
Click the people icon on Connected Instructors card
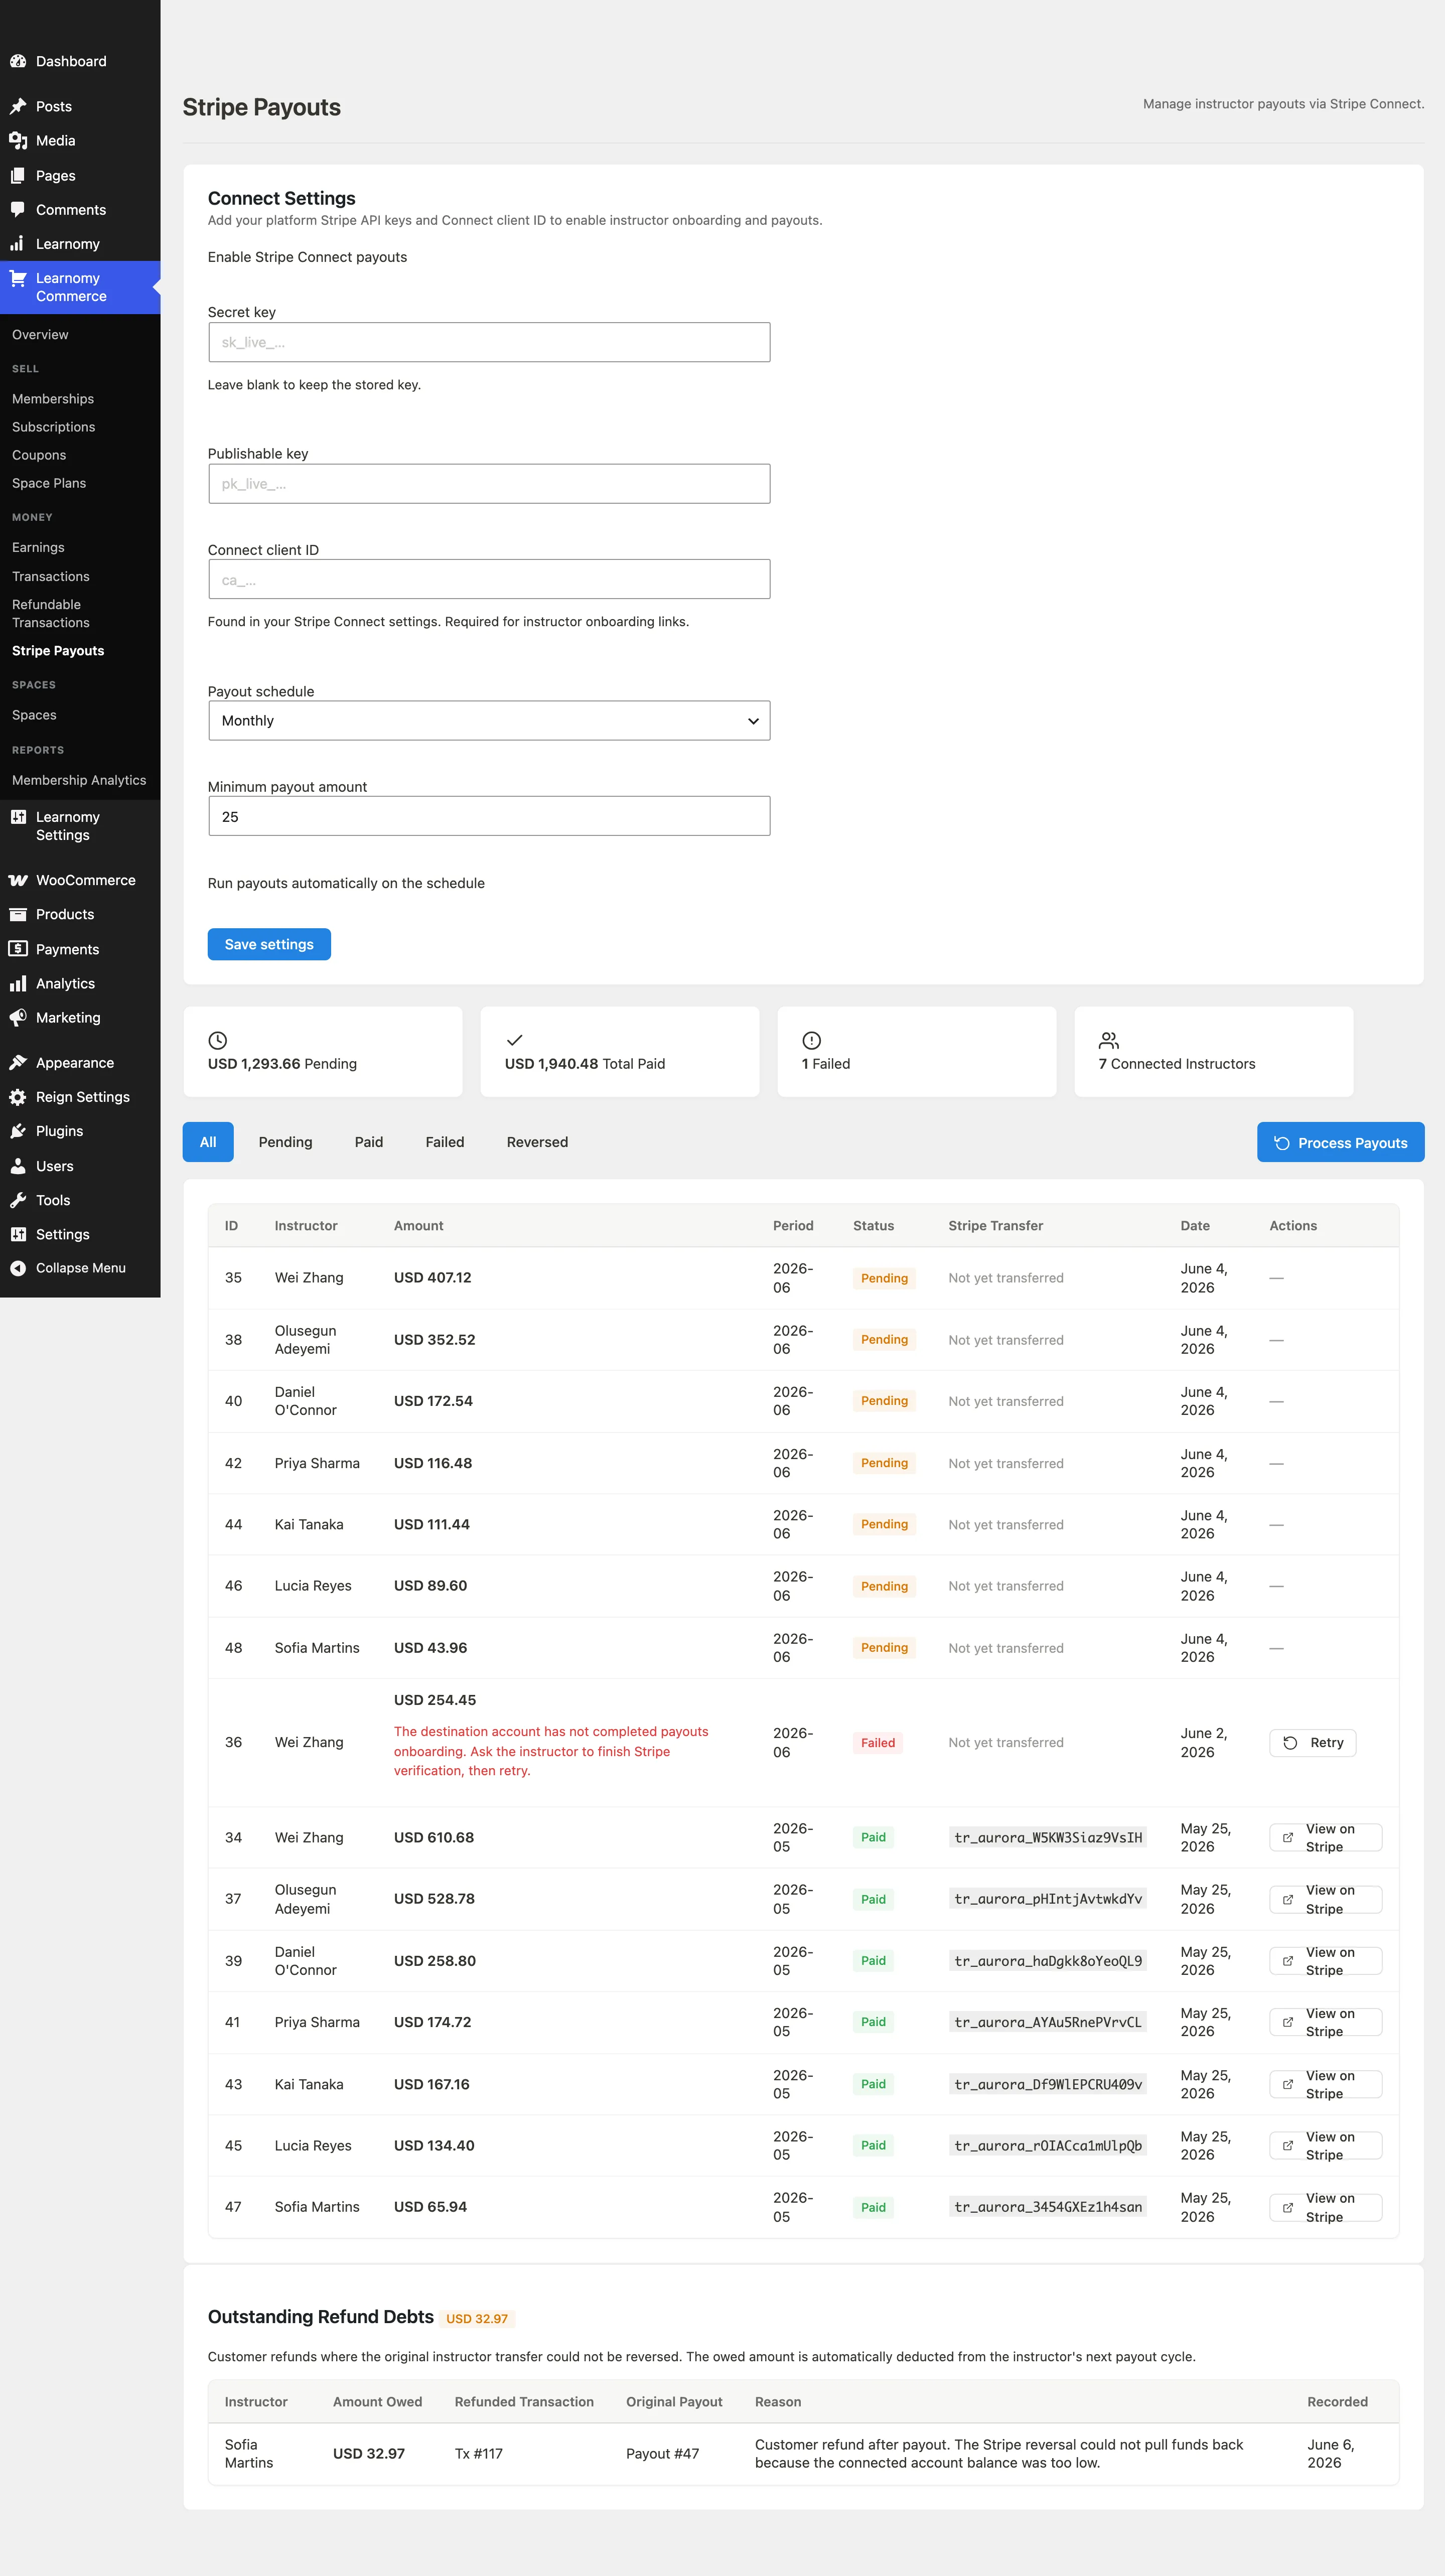(x=1108, y=1040)
